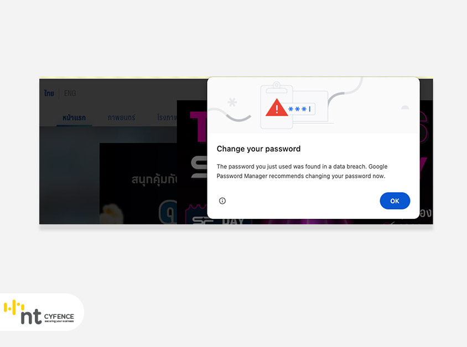Click the red warning triangle icon
Viewport: 467px width, 347px height.
coord(277,108)
